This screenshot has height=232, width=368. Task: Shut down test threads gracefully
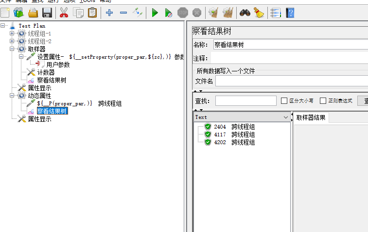197,13
